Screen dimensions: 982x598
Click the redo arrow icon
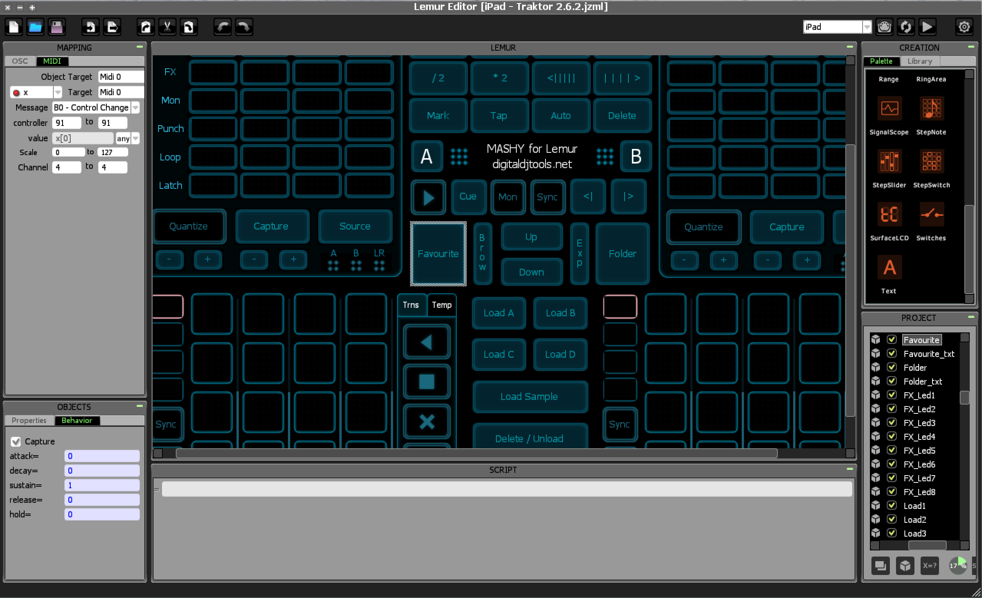pyautogui.click(x=243, y=27)
